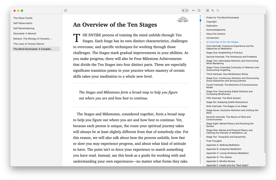Open 'Stage One: Establishing A Practice'
This screenshot has height=180, width=276.
click(224, 53)
